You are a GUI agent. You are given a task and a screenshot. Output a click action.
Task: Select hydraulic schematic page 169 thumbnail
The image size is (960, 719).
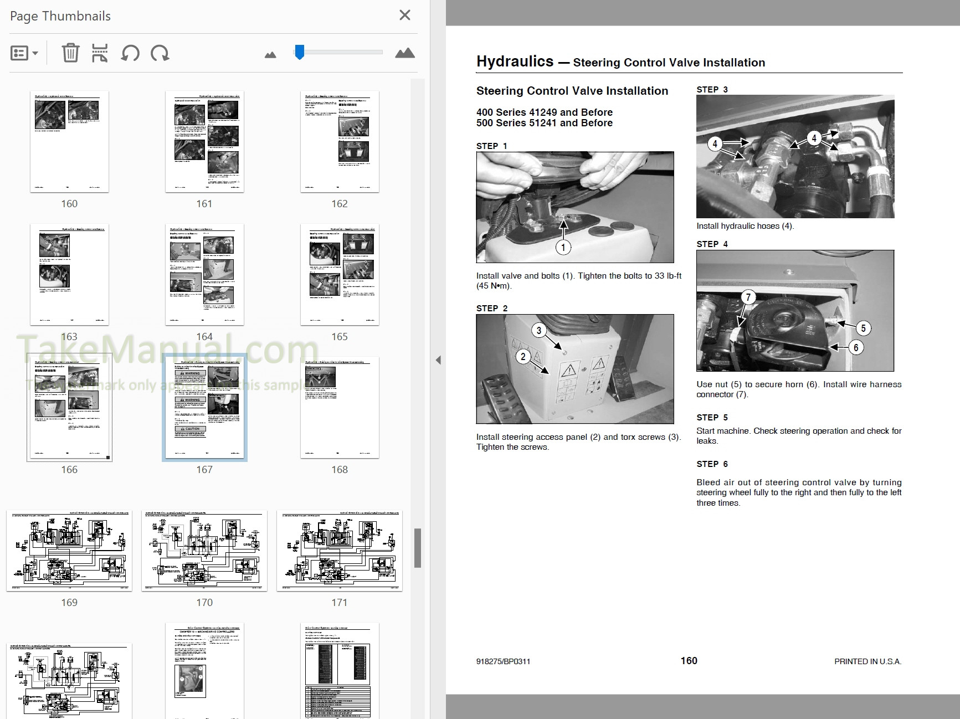click(x=69, y=551)
